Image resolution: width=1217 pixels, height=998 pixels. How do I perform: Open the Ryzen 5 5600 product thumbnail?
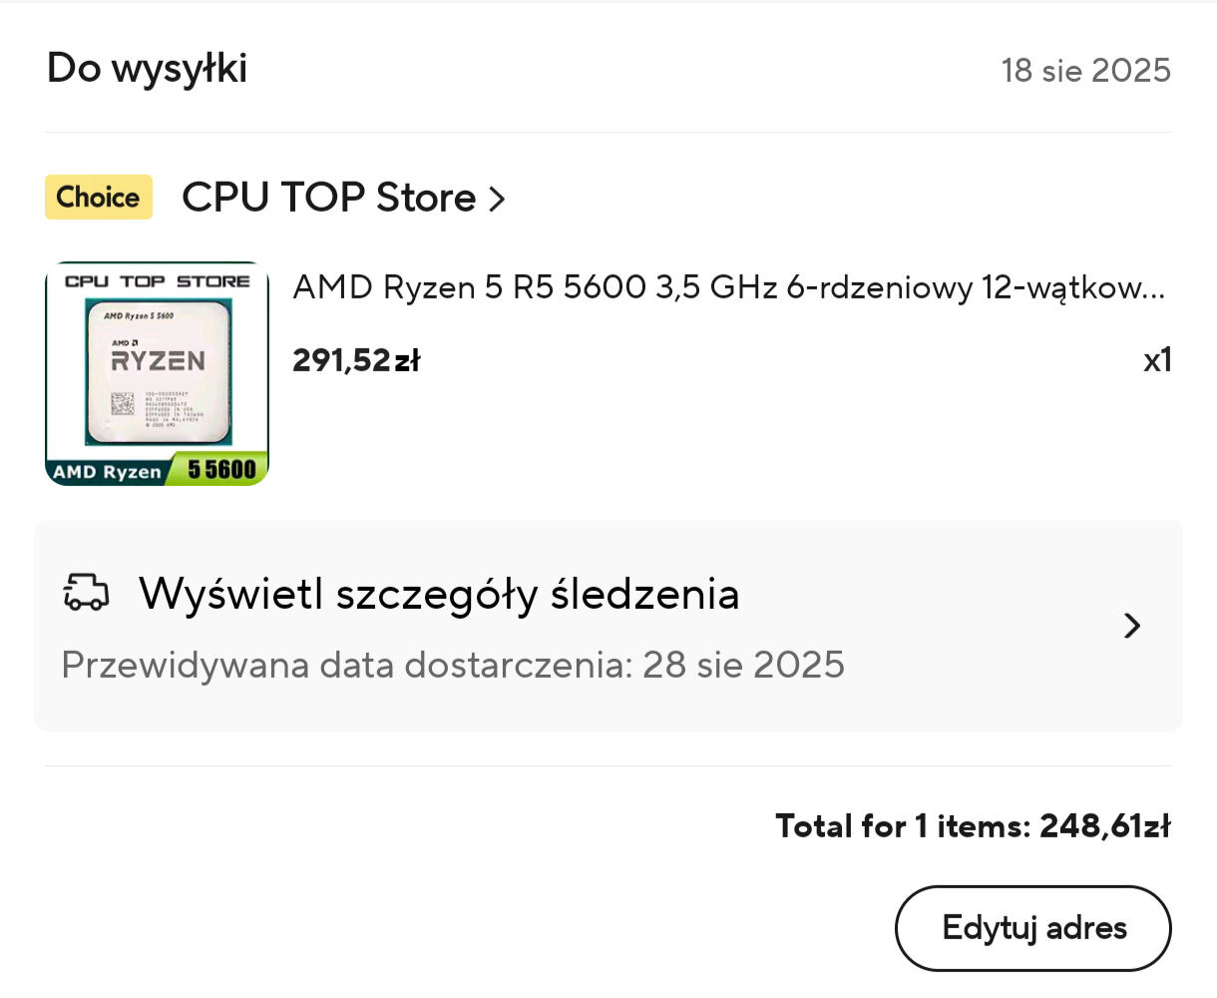tap(157, 374)
